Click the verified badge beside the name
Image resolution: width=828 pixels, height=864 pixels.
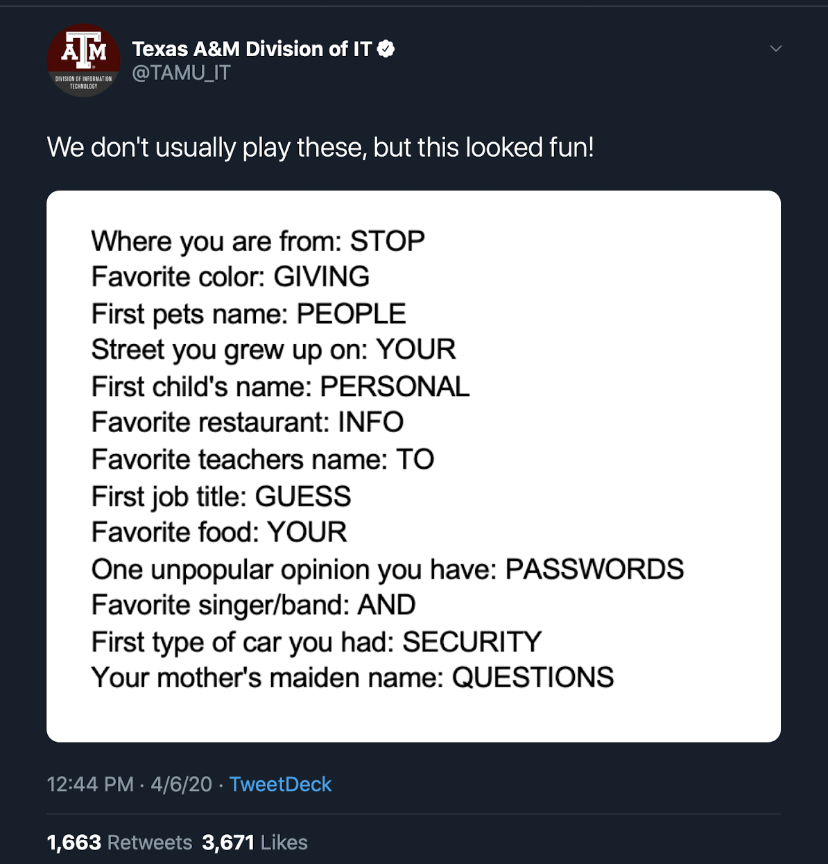(x=386, y=49)
